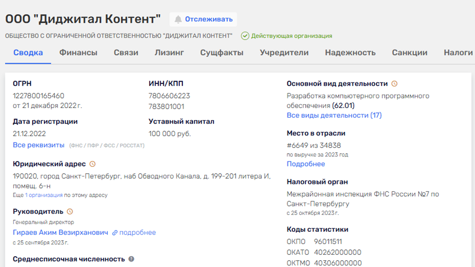The width and height of the screenshot is (475, 267).
Task: Click the ОКТМО code 40306000000
Action: tap(338, 263)
